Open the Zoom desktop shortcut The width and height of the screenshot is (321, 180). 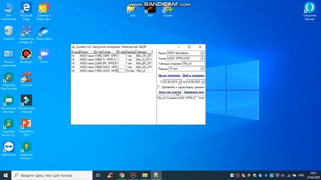click(x=44, y=56)
